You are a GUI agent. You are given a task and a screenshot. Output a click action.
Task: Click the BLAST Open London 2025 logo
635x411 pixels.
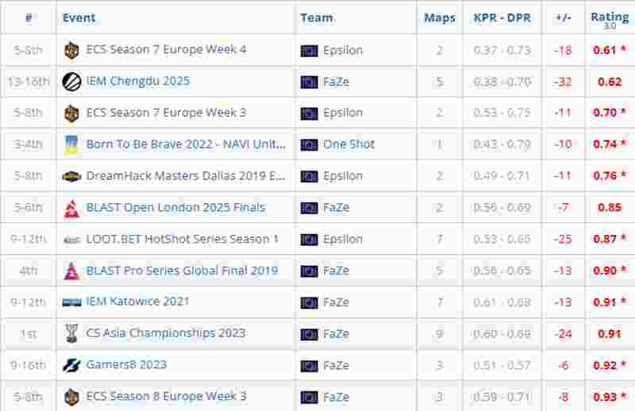(71, 208)
